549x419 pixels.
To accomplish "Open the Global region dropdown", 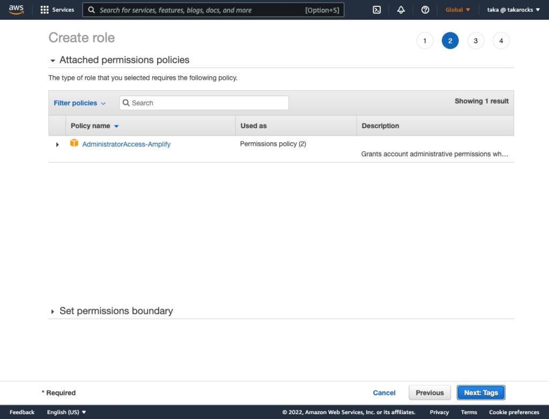I will tap(458, 10).
